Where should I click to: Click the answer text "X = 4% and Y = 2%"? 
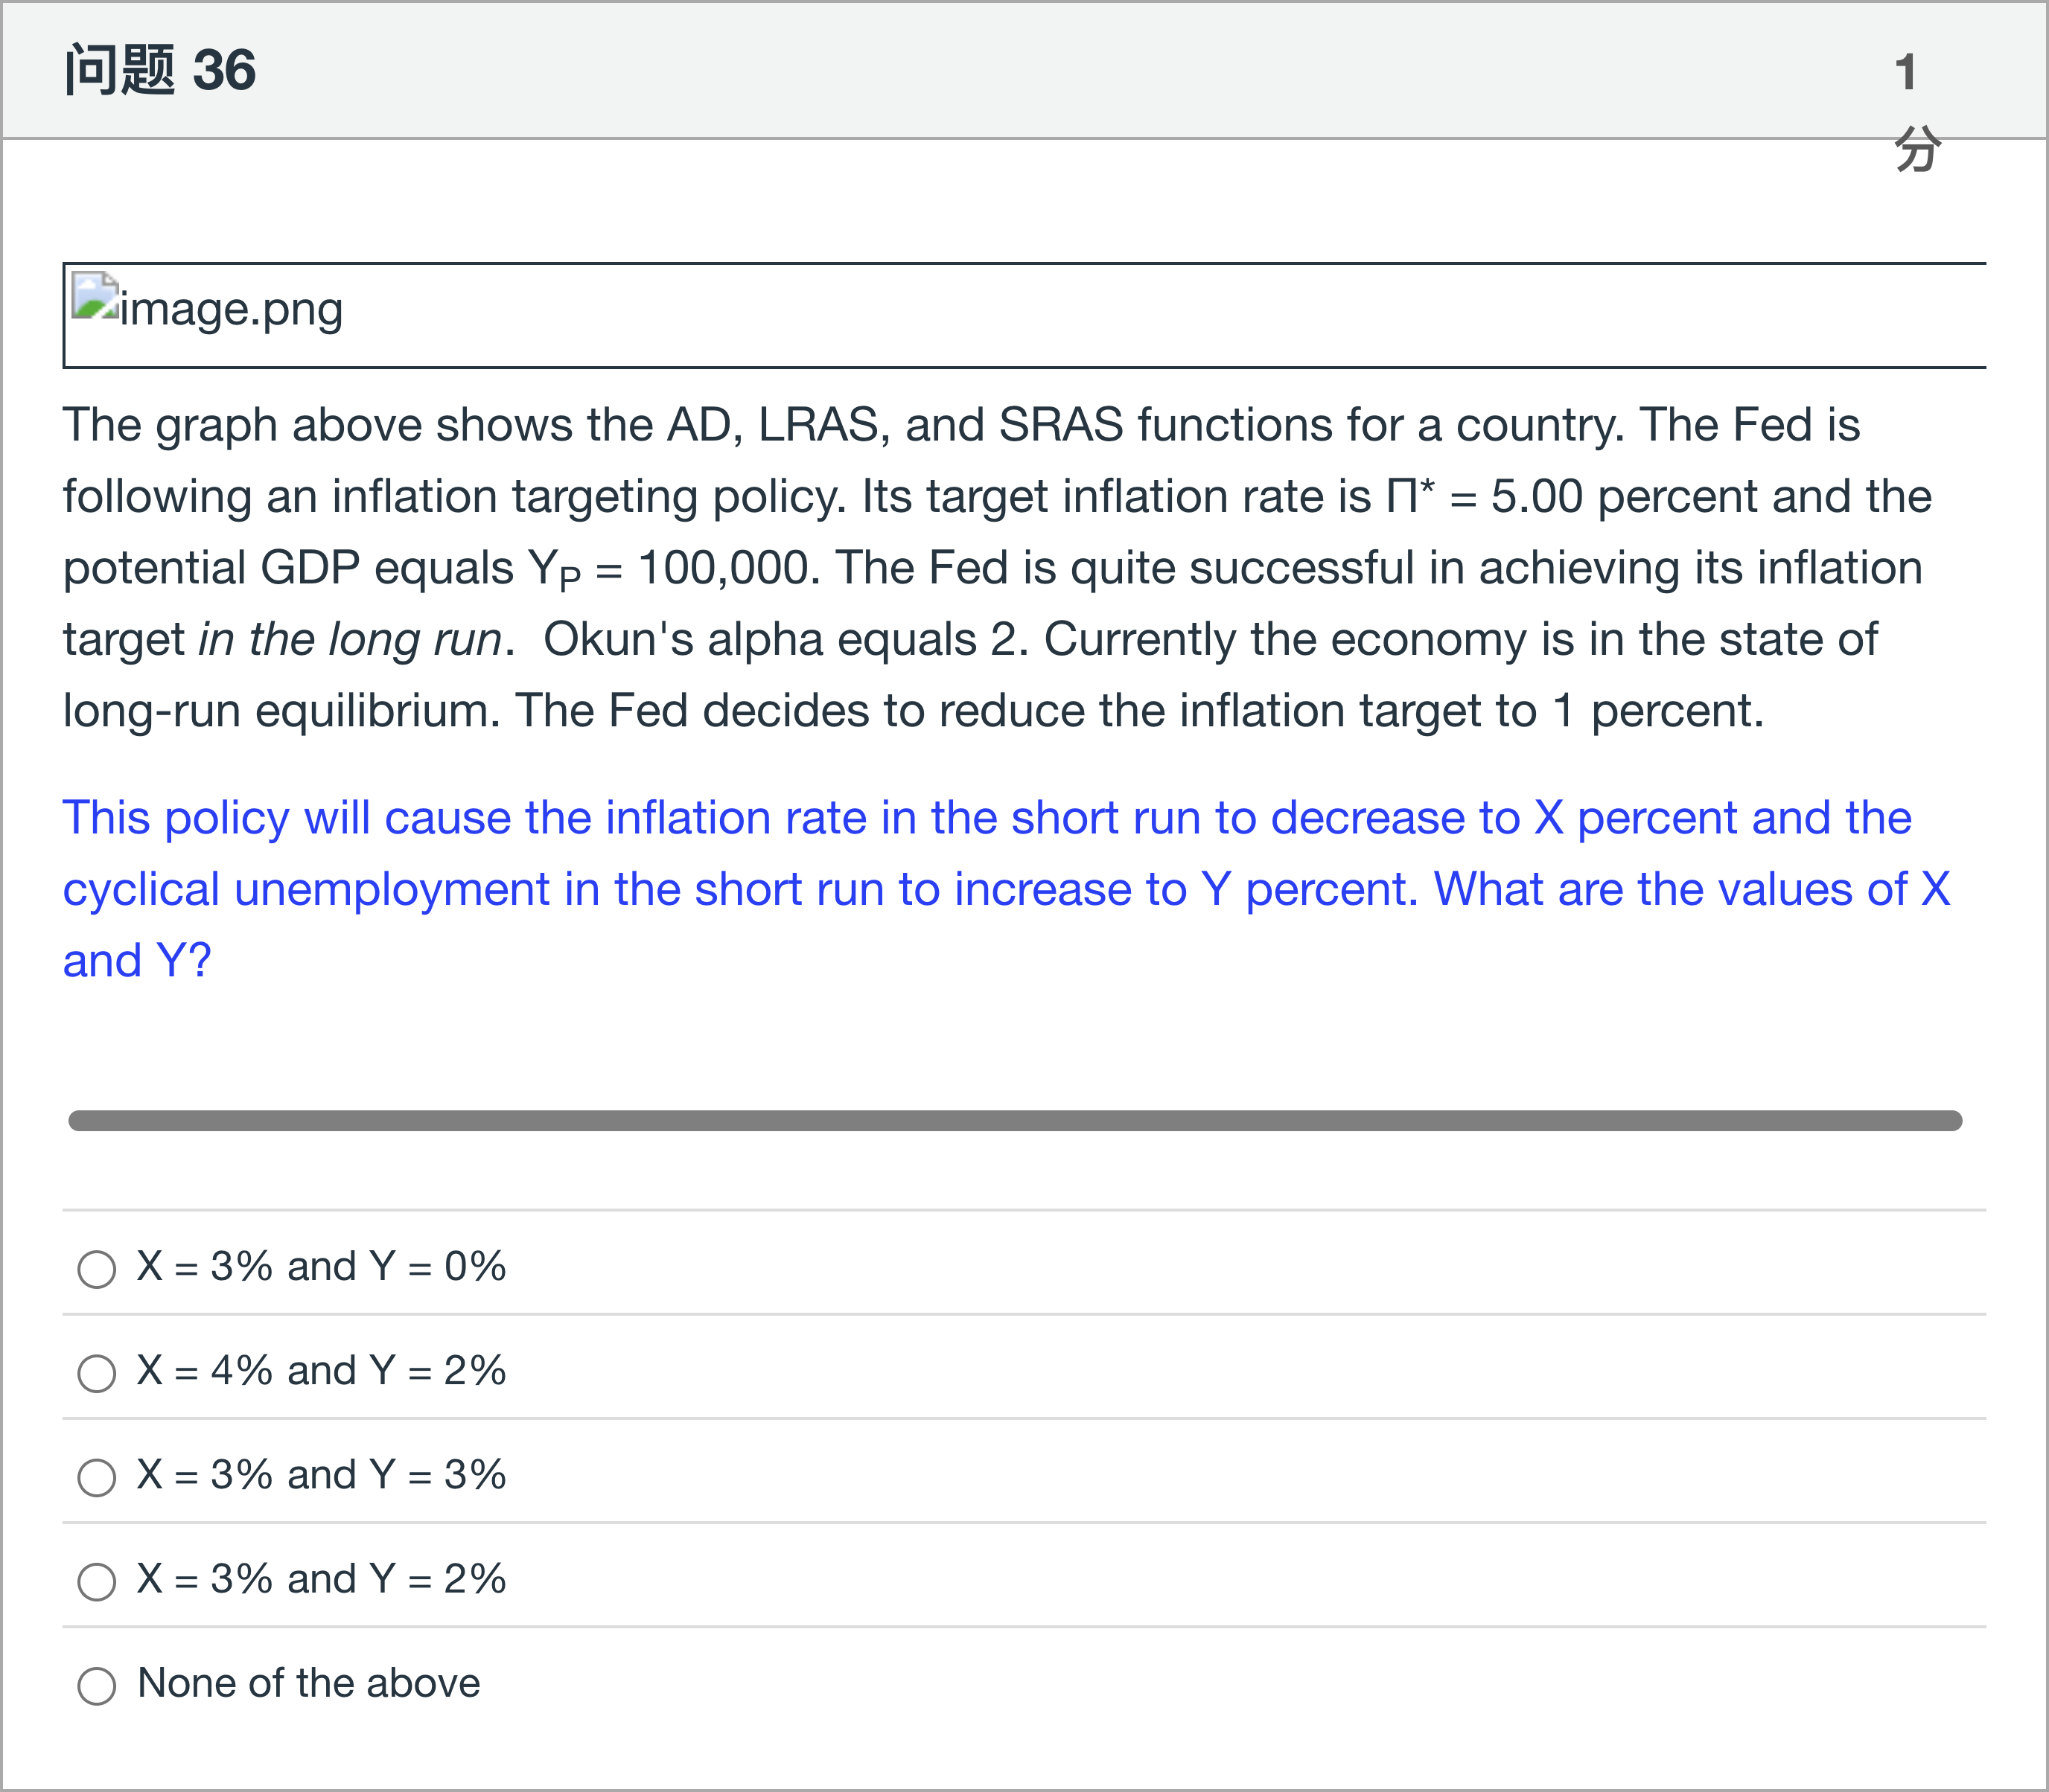tap(321, 1371)
